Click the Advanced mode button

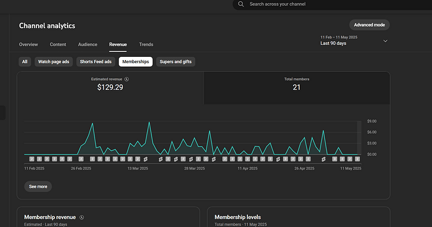tap(369, 25)
